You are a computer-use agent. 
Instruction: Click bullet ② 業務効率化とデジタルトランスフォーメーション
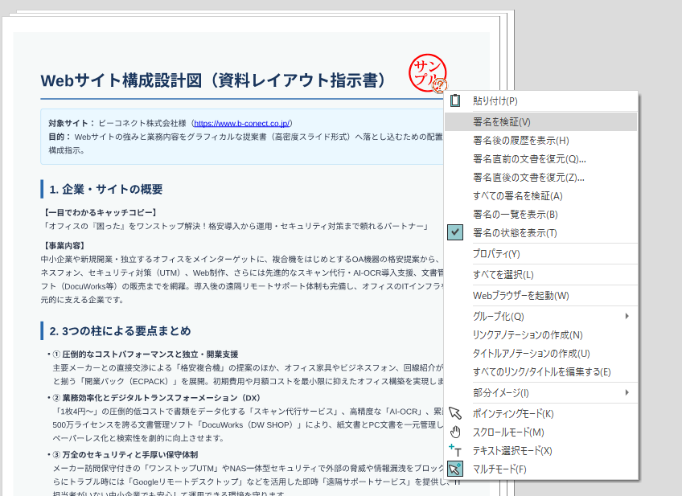point(156,398)
